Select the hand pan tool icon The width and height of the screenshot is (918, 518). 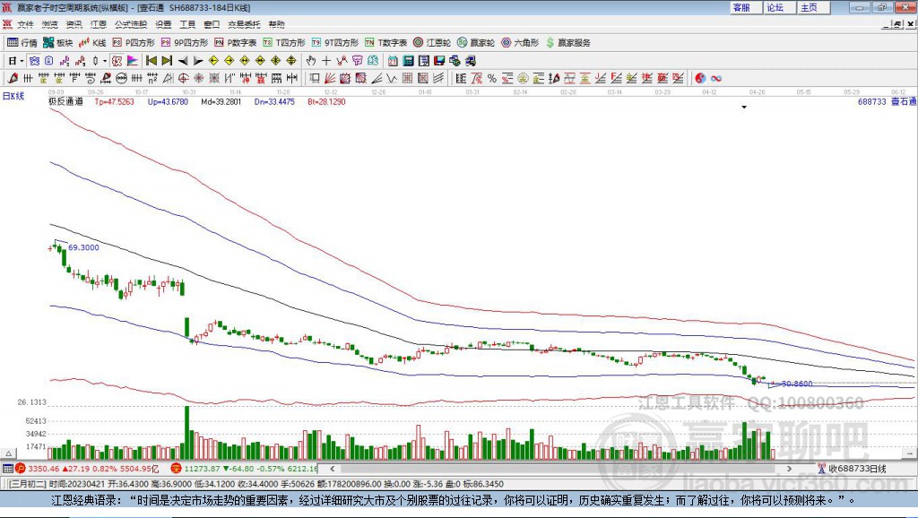(x=311, y=61)
